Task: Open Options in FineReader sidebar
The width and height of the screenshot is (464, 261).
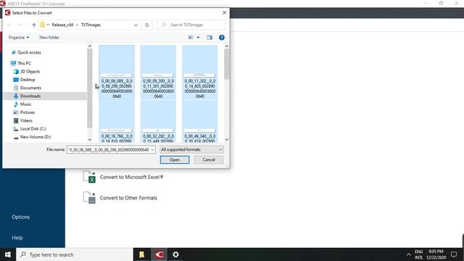Action: tap(21, 217)
